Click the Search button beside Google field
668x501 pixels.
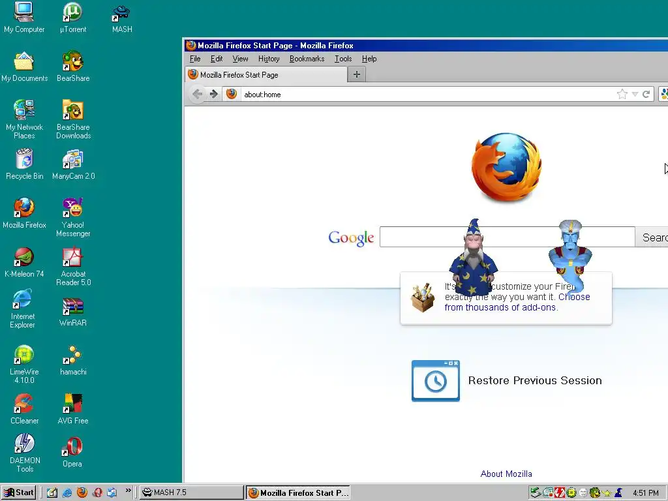coord(652,237)
